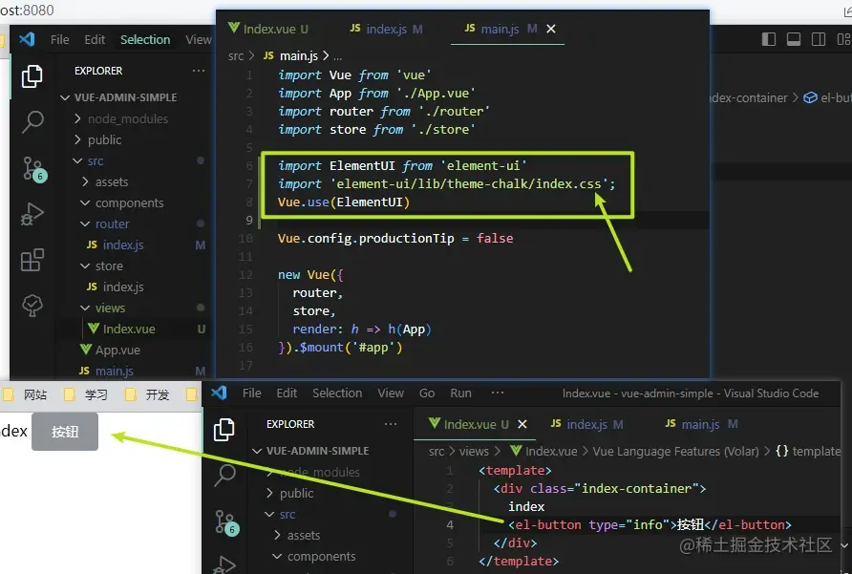
Task: Open Run and Debug icon in top window
Action: click(32, 214)
